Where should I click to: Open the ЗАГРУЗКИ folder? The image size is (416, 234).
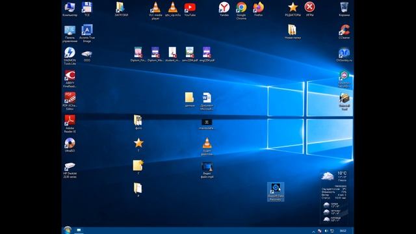tap(122, 9)
